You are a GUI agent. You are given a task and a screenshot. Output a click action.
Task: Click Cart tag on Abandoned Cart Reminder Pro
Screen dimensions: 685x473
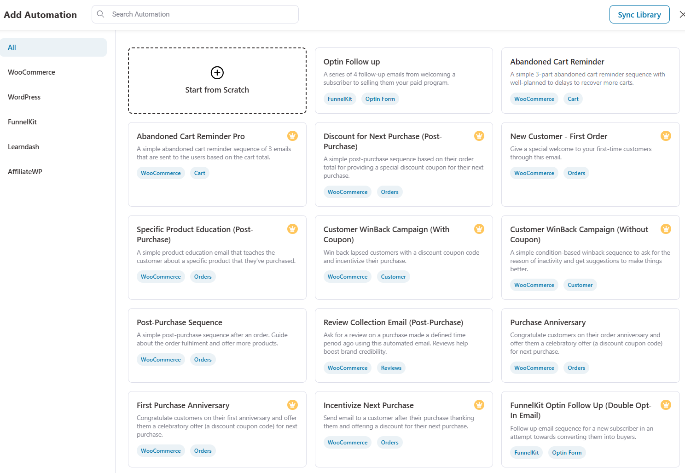199,173
